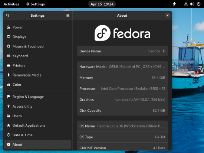Click the Region & Language flag icon

(9, 97)
